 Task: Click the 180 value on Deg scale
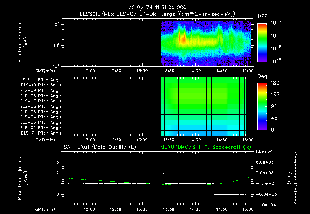275,83
